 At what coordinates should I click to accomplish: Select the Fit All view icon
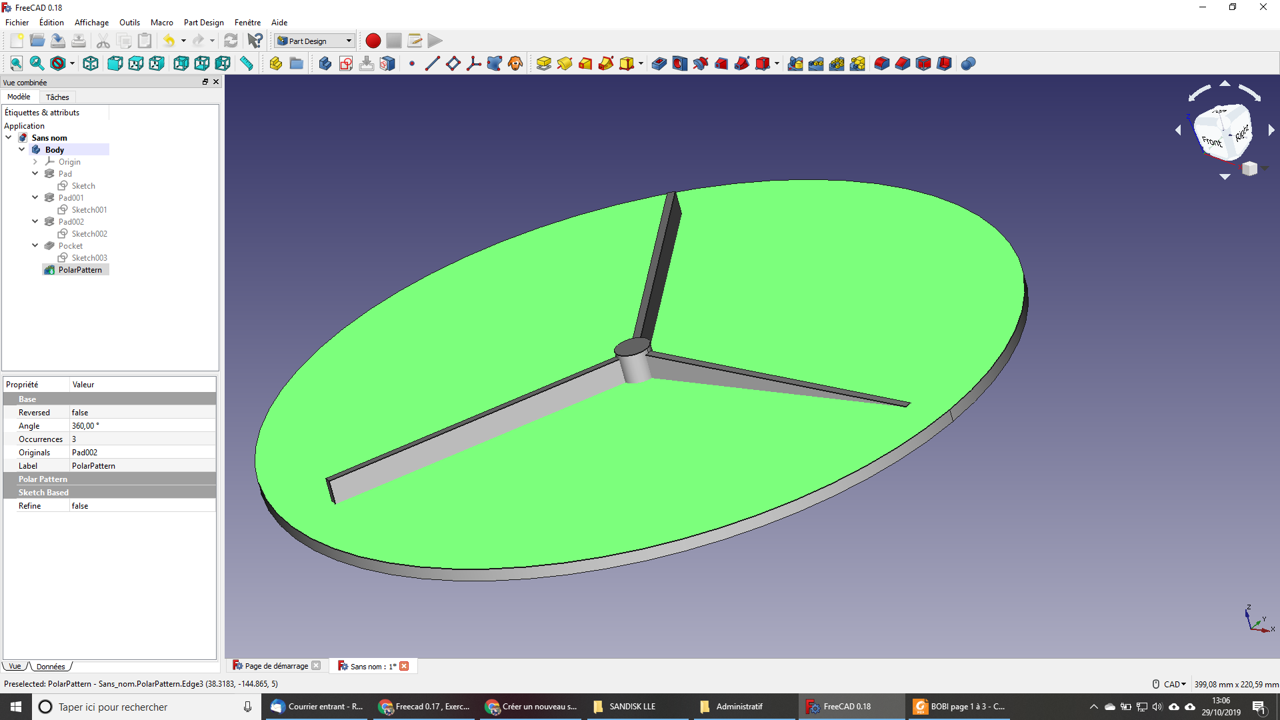coord(16,63)
